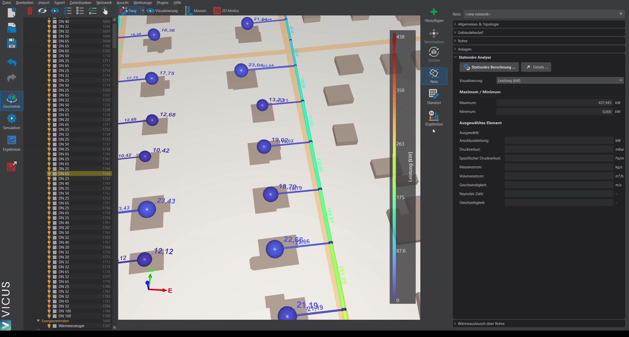Start Stationäre Berechnung
Image resolution: width=629 pixels, height=337 pixels.
(x=489, y=67)
